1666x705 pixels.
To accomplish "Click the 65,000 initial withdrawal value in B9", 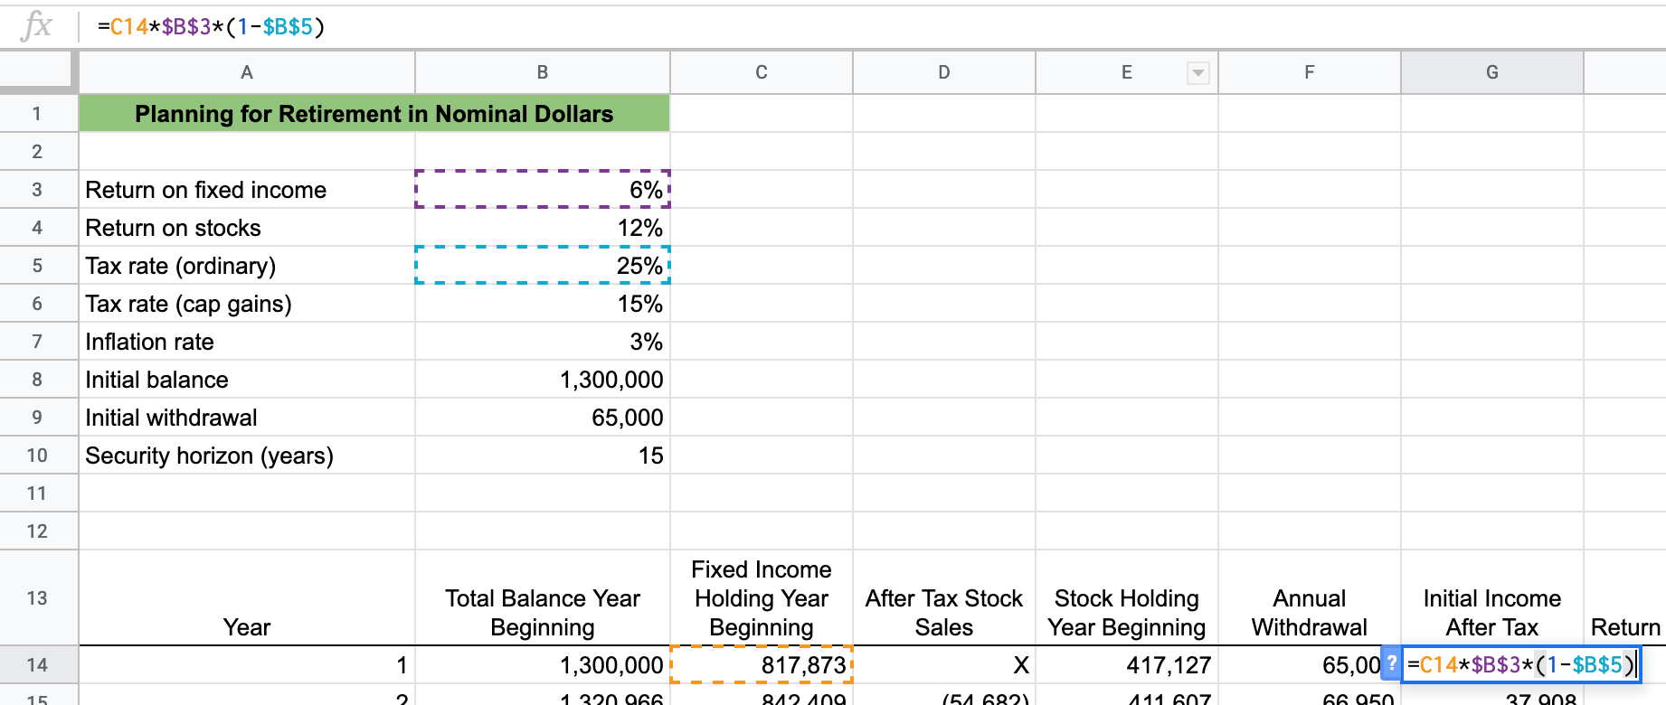I will (x=543, y=418).
